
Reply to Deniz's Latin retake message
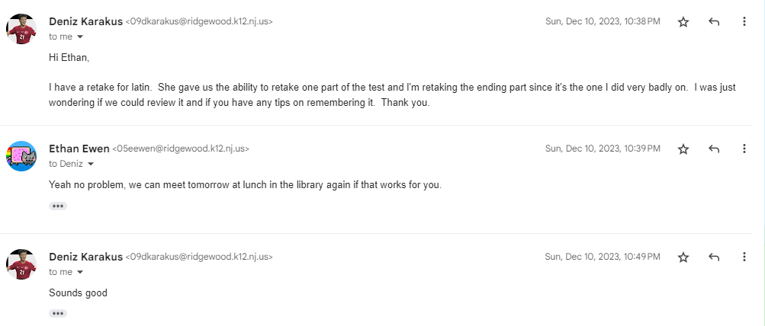pos(714,22)
